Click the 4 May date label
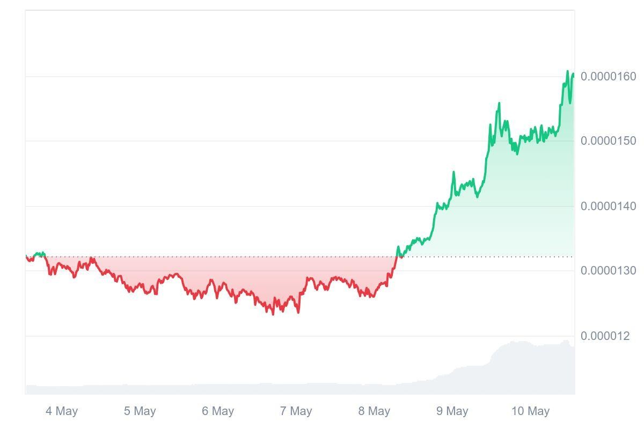The width and height of the screenshot is (644, 429). 62,411
